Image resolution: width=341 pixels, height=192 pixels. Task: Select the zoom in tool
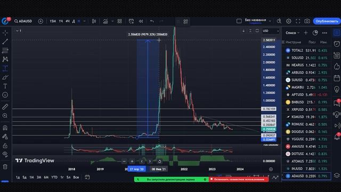click(x=5, y=116)
